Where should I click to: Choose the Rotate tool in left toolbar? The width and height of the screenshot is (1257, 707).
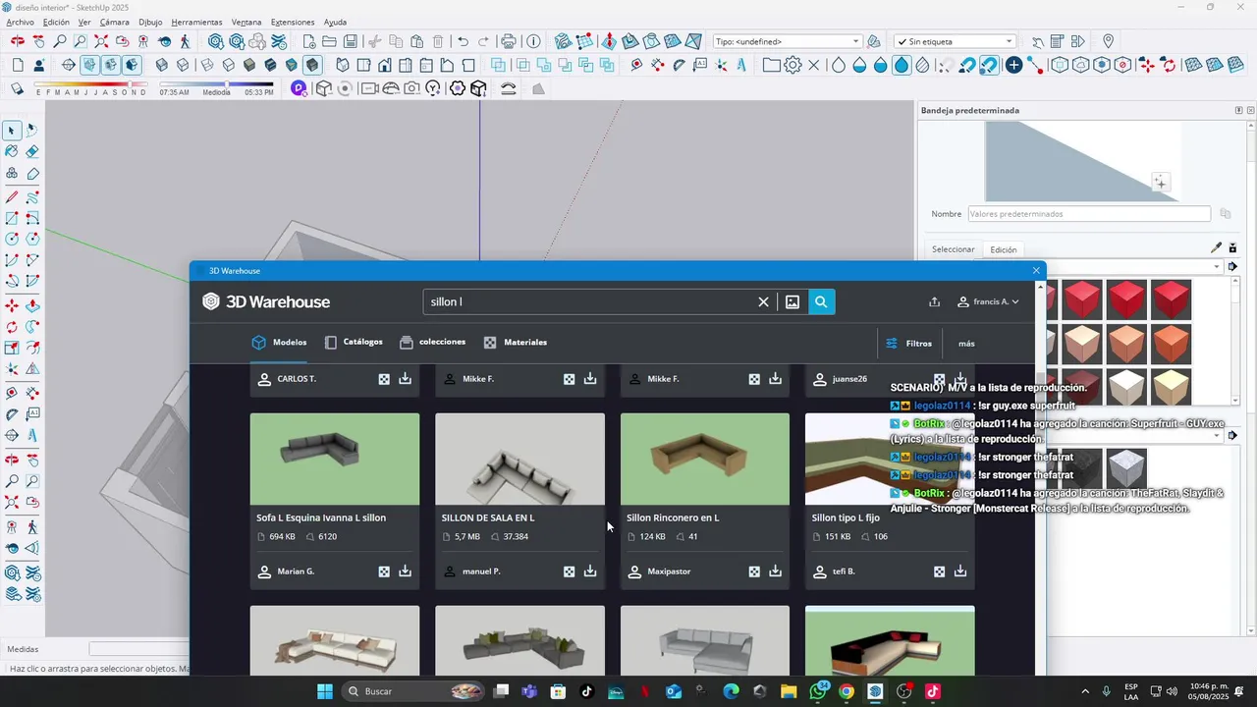[12, 327]
